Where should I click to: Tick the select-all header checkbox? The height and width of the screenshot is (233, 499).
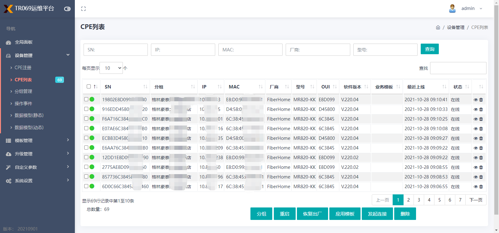89,87
